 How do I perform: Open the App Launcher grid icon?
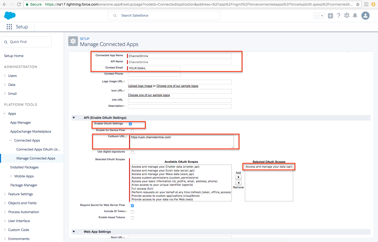9,27
